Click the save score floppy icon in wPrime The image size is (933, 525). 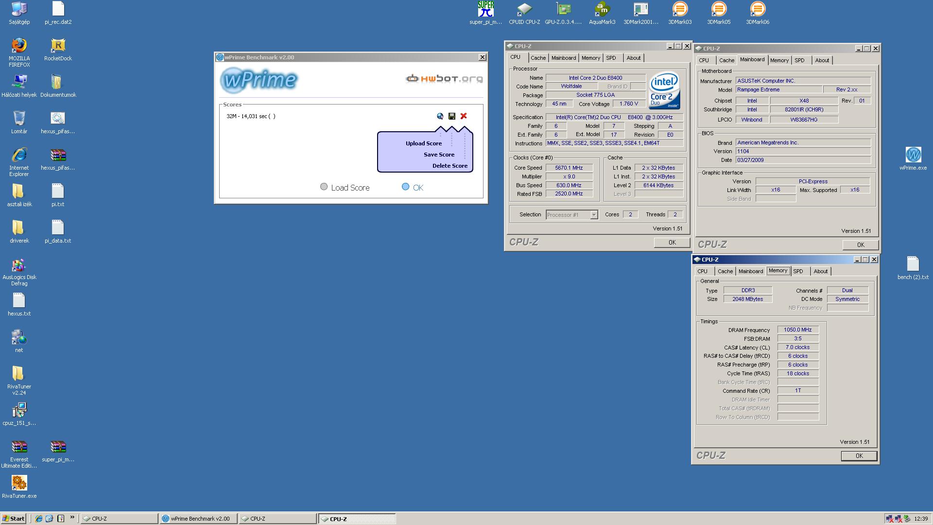[452, 116]
